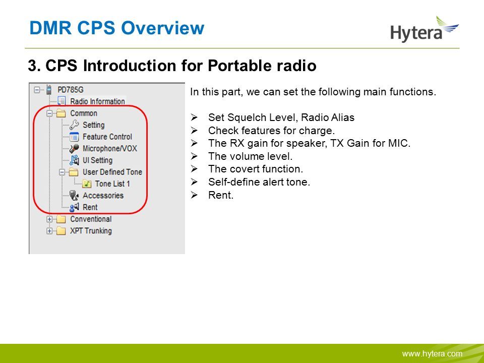Click 'Check features for charge.' bullet
The height and width of the screenshot is (363, 484).
pos(272,131)
